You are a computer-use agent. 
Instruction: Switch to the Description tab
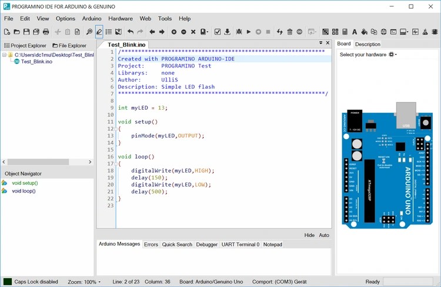pos(367,44)
